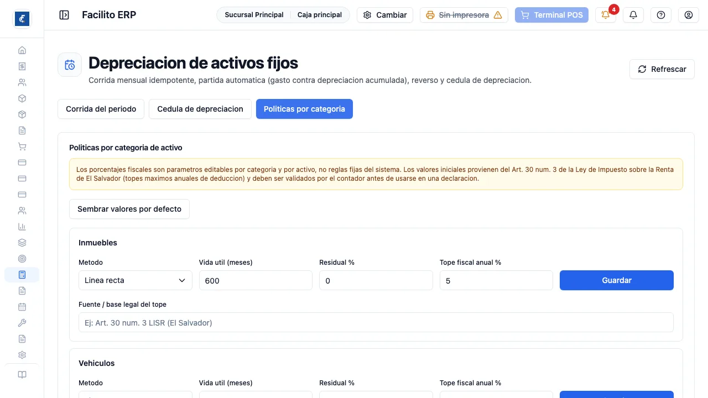Open the Terminal POS button
This screenshot has width=708, height=398.
551,15
